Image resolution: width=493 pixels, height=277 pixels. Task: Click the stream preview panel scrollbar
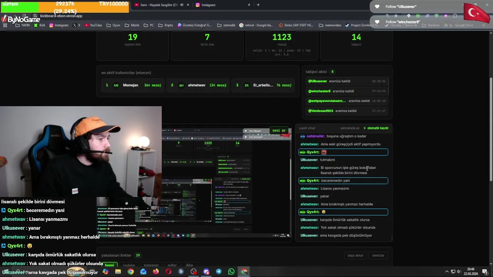tap(290, 179)
